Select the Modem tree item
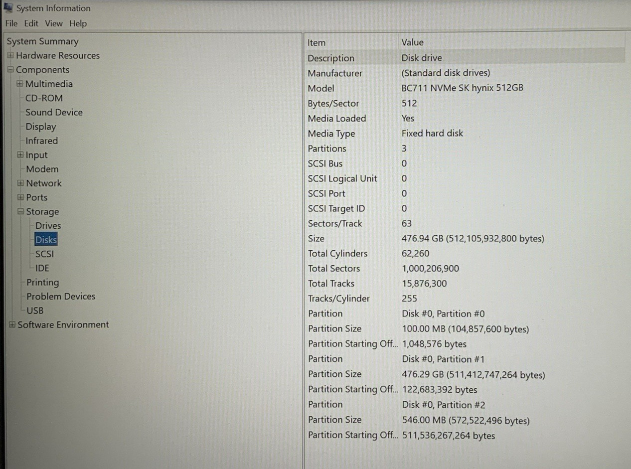The height and width of the screenshot is (469, 631). click(x=42, y=169)
